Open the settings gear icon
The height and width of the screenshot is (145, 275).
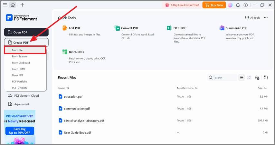(245, 5)
